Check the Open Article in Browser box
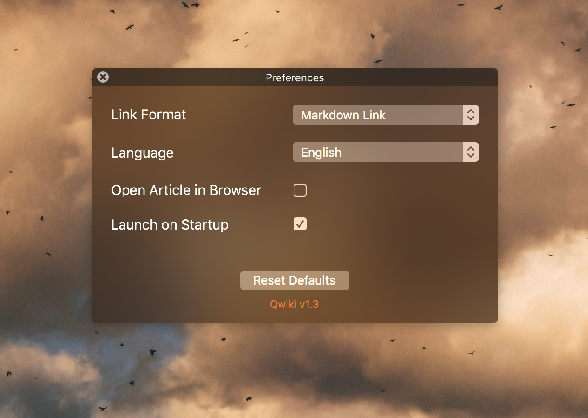The width and height of the screenshot is (588, 418). pyautogui.click(x=300, y=190)
